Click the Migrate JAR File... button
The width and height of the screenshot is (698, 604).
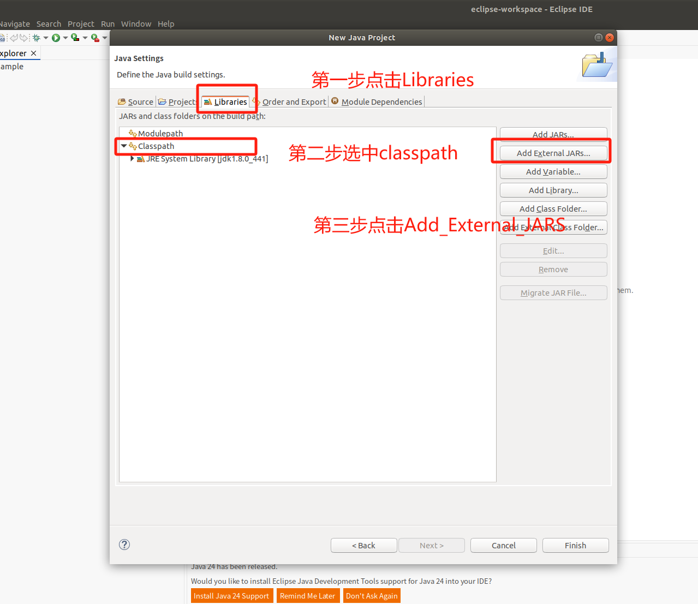point(553,292)
